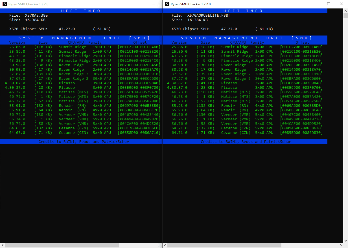The image size is (348, 248).
Task: Click the SYSTEM MANAGEMENT UNIT header in the left window
Action: pos(84,38)
